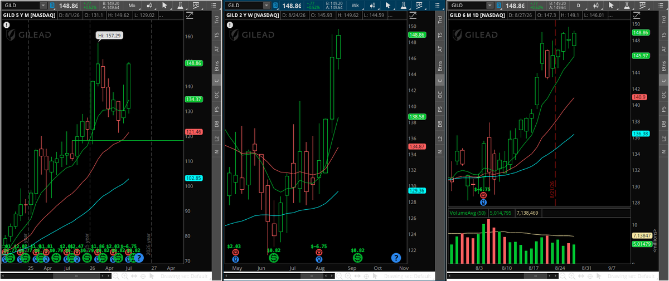Open Drawing set: Default under daily chart
The height and width of the screenshot is (281, 669).
coord(631,276)
